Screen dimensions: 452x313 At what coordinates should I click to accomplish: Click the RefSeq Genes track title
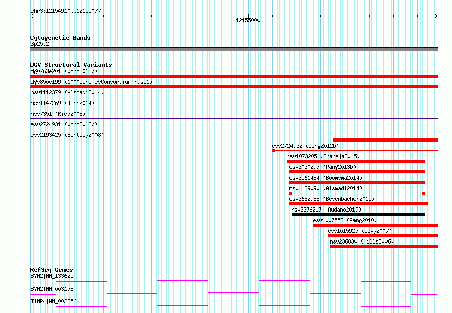[x=51, y=270]
